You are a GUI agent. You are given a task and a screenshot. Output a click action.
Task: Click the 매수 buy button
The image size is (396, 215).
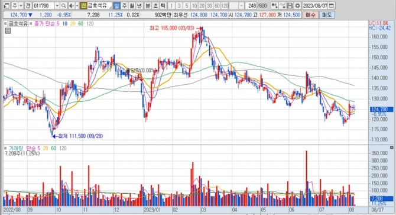pos(311,15)
